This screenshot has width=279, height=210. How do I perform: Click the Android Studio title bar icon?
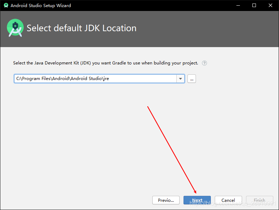[x=6, y=6]
